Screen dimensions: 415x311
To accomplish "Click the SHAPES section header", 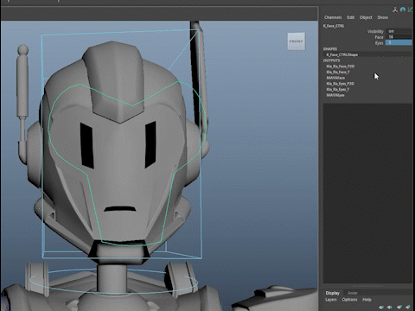I will [x=330, y=49].
